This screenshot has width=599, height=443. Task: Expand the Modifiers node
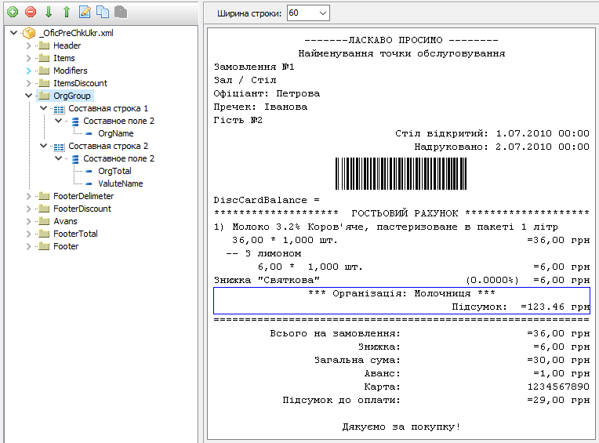[x=29, y=71]
